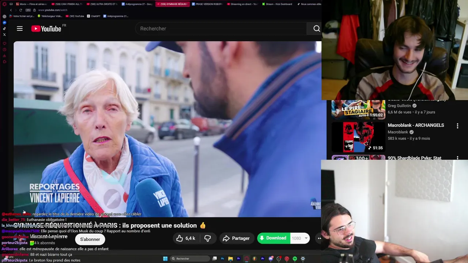Open the Votre fichier est pr... bookmark
468x263 pixels.
coord(22,16)
